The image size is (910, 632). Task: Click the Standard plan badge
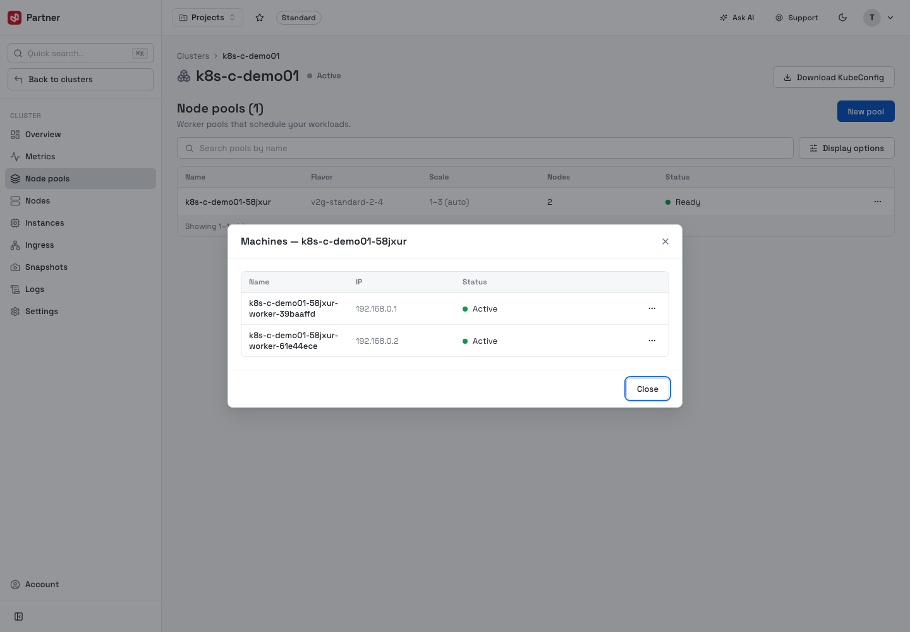click(298, 18)
